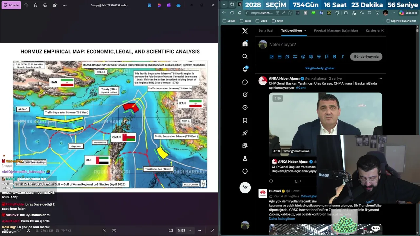Open Grok icon in X sidebar
The width and height of the screenshot is (420, 236).
[x=245, y=95]
